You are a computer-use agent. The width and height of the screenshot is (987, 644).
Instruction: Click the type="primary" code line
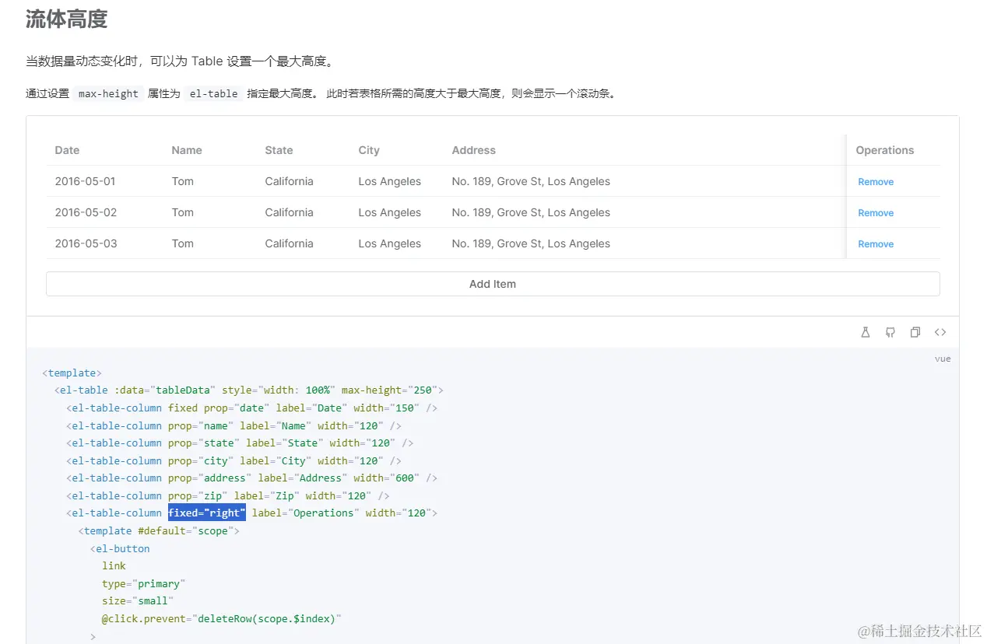coord(144,583)
